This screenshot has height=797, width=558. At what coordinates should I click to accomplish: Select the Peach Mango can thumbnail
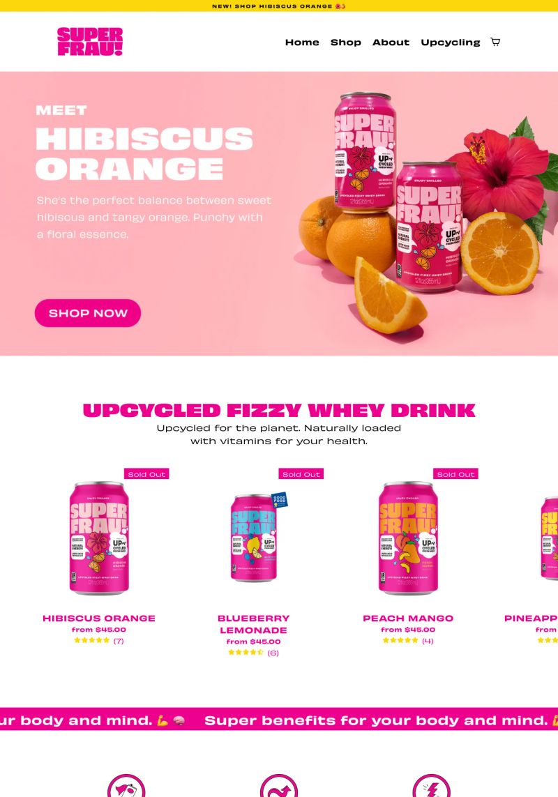pos(408,538)
